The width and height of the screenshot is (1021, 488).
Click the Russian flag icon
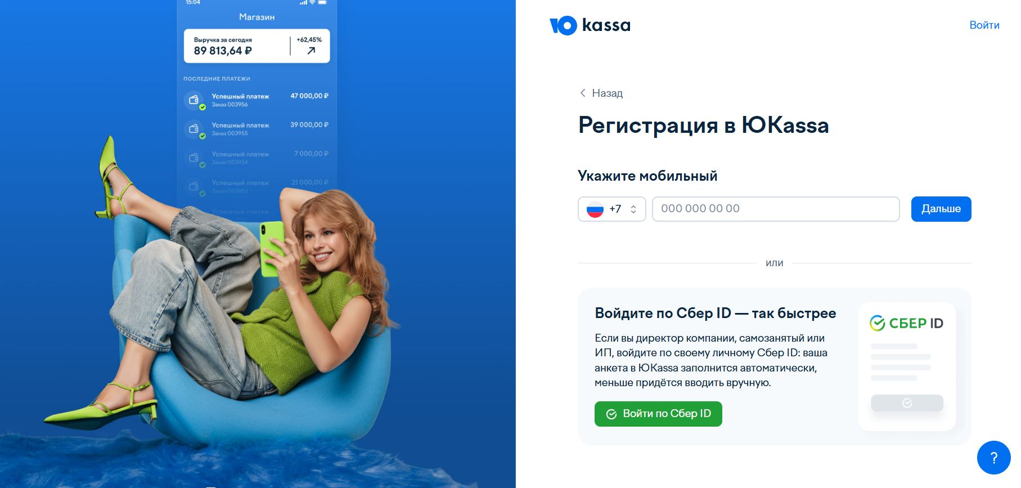click(x=595, y=209)
